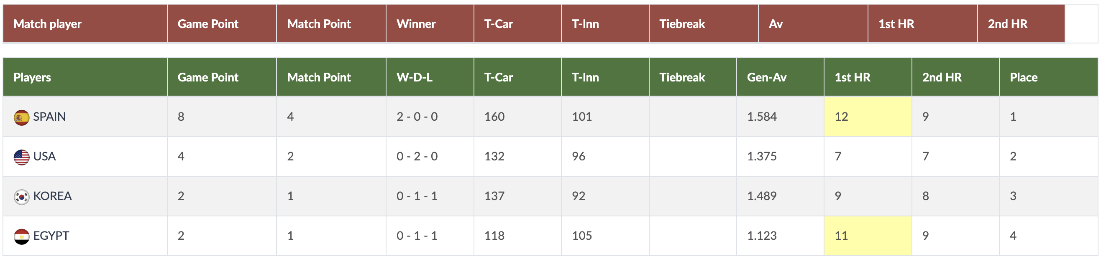Image resolution: width=1101 pixels, height=259 pixels.
Task: Click Egypt's T-Inn value 105
Action: 582,236
